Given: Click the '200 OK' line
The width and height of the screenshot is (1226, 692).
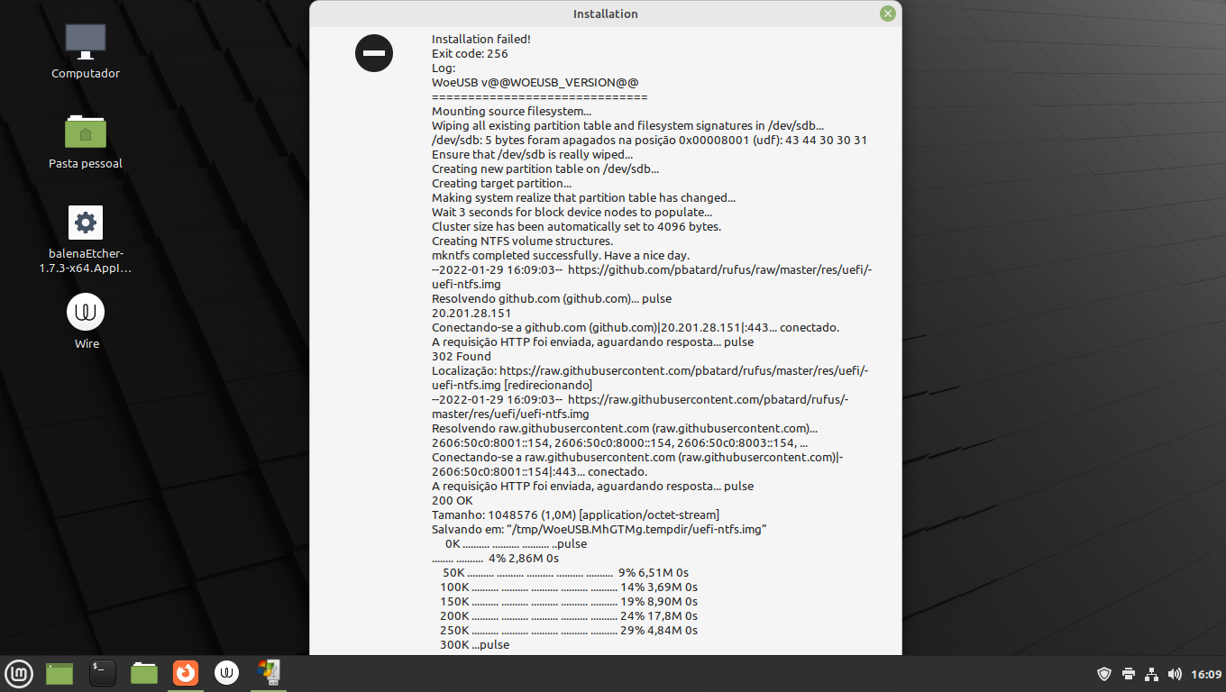Looking at the screenshot, I should pyautogui.click(x=453, y=500).
